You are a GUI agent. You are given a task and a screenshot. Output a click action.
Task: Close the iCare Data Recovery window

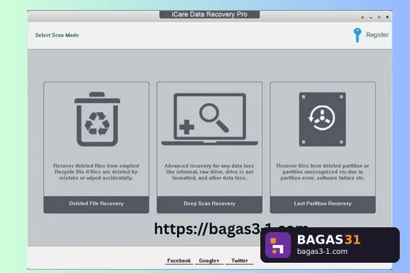(387, 17)
